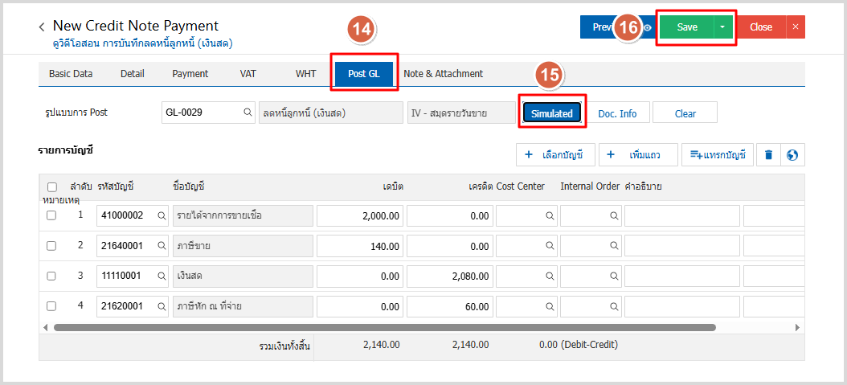The height and width of the screenshot is (385, 847).
Task: Open Cost Center lookup in row 4
Action: tap(550, 306)
